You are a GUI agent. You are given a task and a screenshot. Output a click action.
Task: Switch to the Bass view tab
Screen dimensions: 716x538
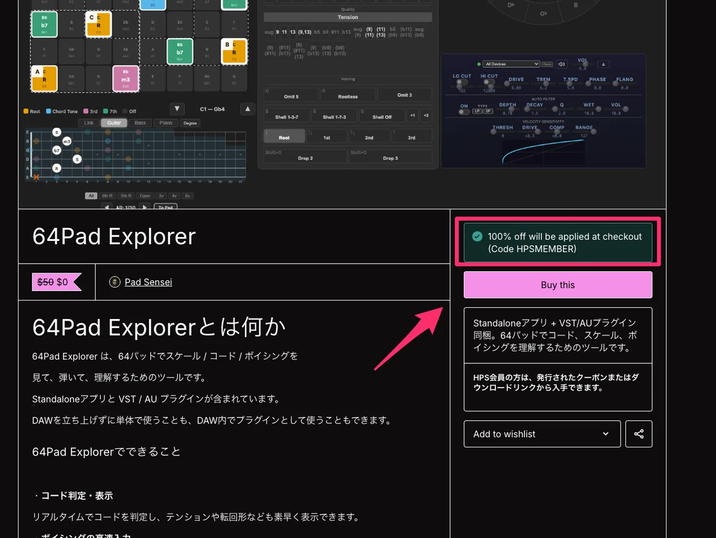point(140,123)
